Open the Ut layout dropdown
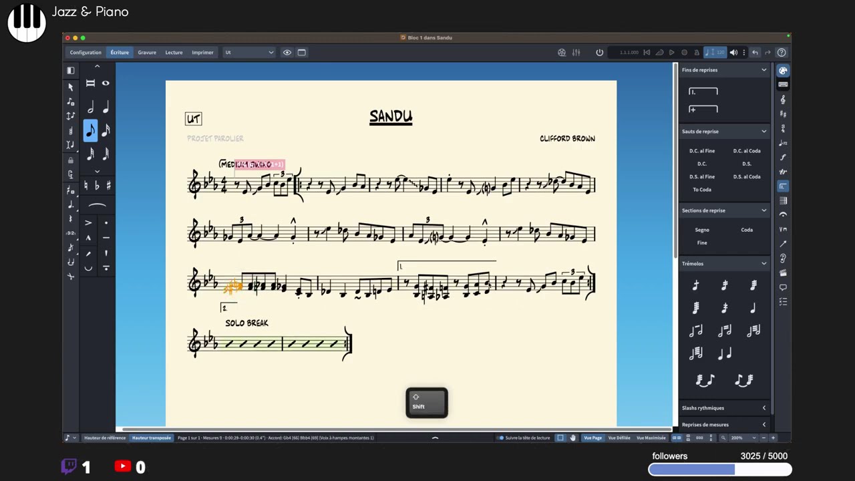This screenshot has height=481, width=855. [x=249, y=52]
